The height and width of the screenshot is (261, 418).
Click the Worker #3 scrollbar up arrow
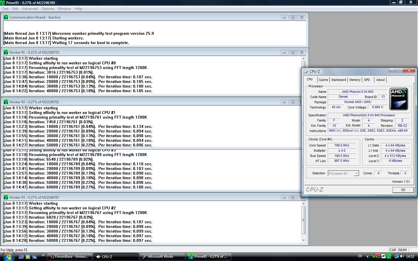(x=304, y=203)
